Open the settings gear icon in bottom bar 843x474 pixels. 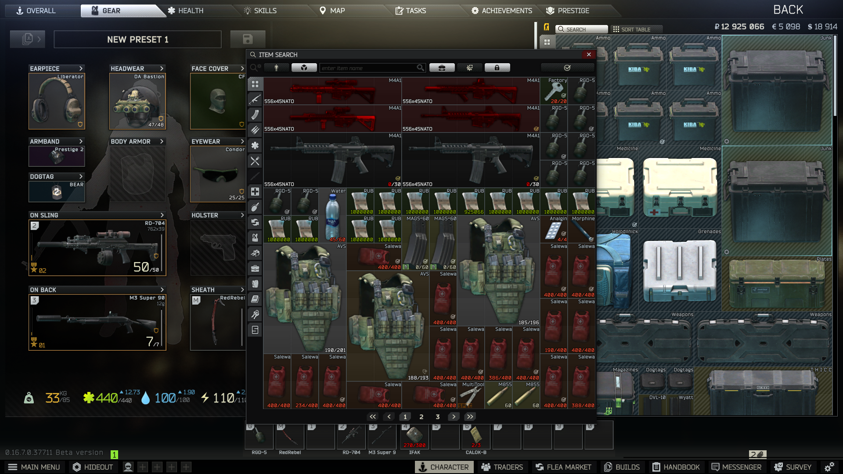pyautogui.click(x=829, y=467)
